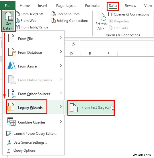
Task: Select column F header
Action: click(108, 53)
